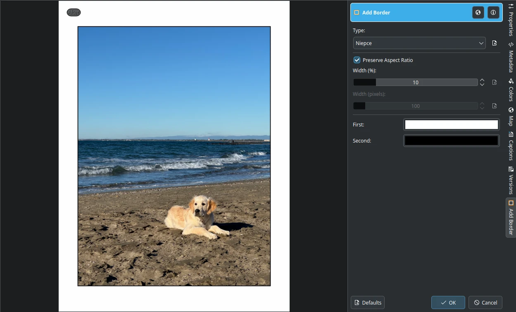The image size is (516, 312).
Task: Click the Defaults button
Action: pos(367,302)
